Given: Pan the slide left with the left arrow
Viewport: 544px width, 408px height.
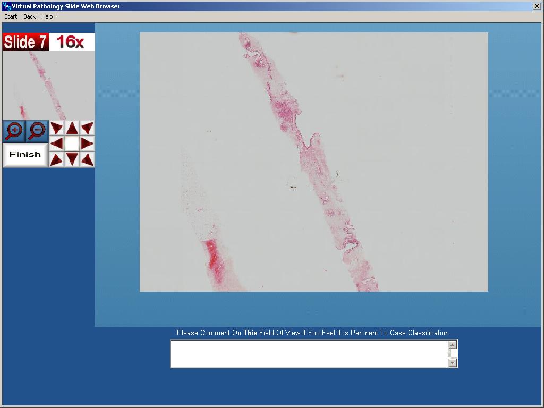Looking at the screenshot, I should 57,143.
